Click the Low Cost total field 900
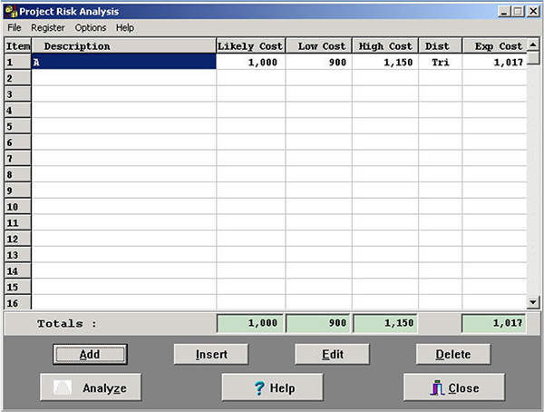544x412 pixels. 318,323
